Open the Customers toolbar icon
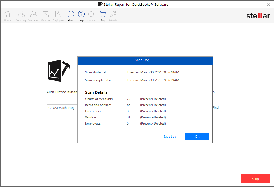The height and width of the screenshot is (187, 274). [33, 16]
